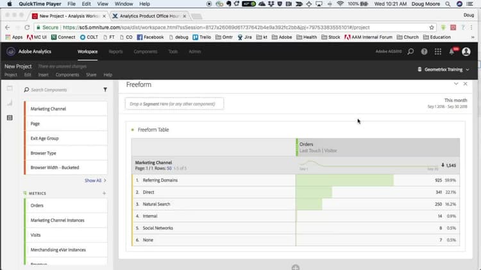481x270 pixels.
Task: Open the Panels icon in left rail
Action: click(10, 89)
